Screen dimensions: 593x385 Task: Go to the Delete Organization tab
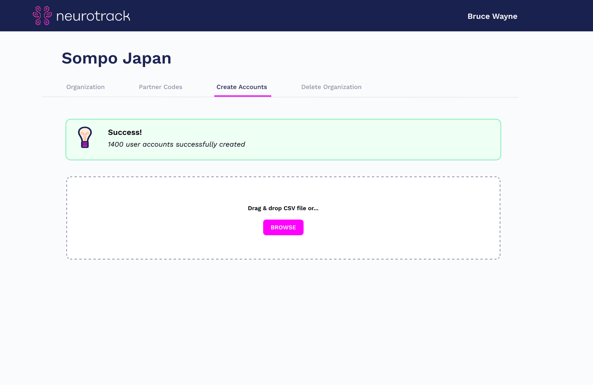[x=331, y=87]
